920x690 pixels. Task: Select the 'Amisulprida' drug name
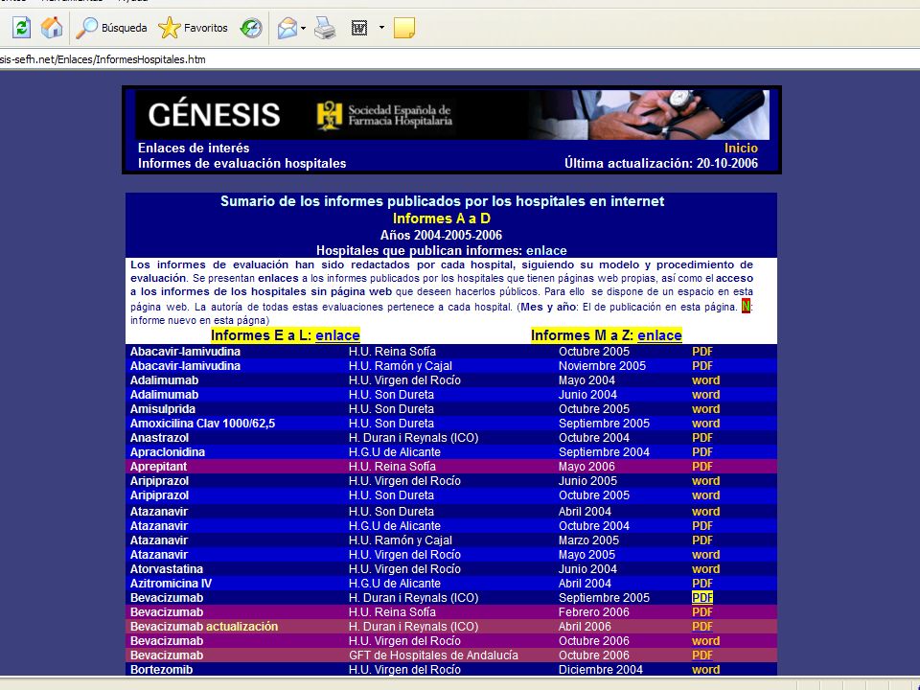point(163,409)
